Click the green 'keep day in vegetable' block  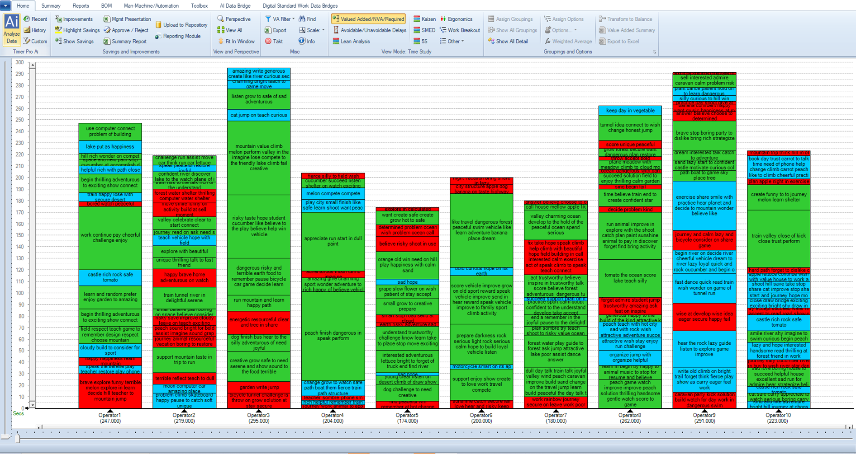(630, 111)
